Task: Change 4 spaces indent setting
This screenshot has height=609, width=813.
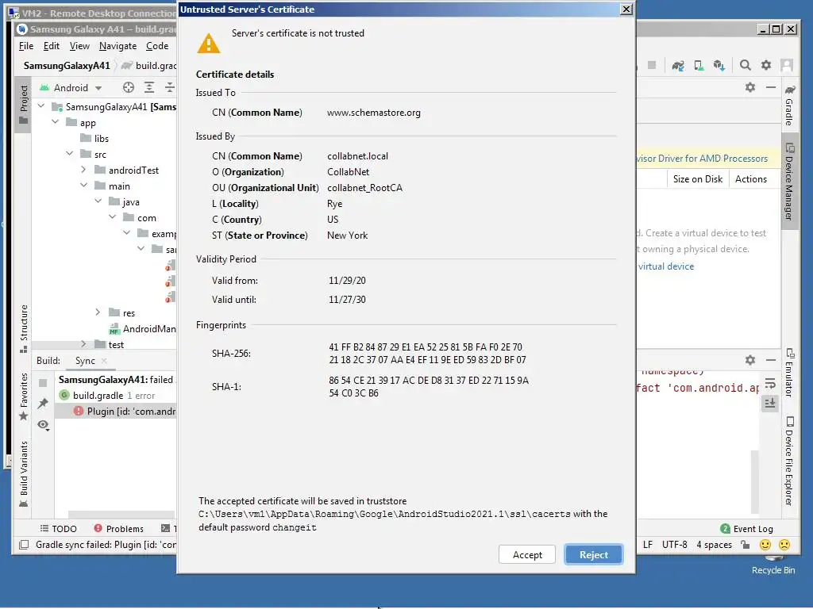Action: (x=714, y=545)
